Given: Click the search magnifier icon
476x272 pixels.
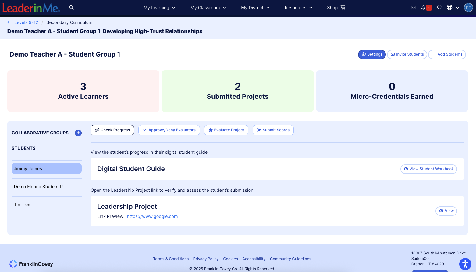Looking at the screenshot, I should pyautogui.click(x=71, y=8).
